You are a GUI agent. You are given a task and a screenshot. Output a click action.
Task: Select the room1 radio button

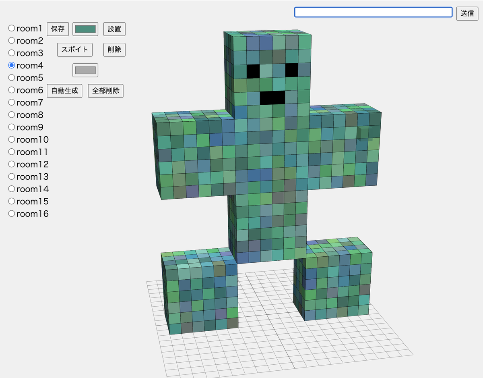click(x=12, y=28)
